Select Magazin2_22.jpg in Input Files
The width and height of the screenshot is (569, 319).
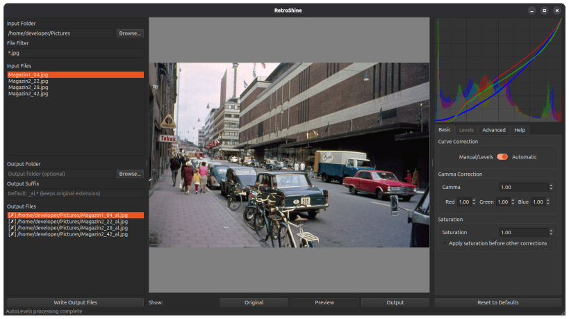tap(28, 81)
